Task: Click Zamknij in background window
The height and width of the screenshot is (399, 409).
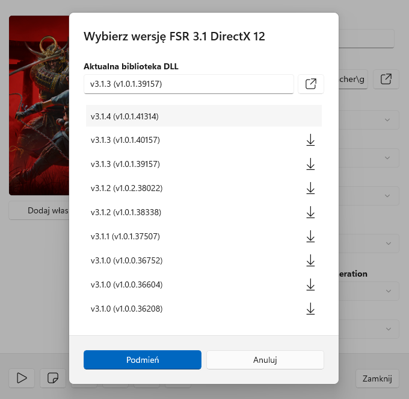Action: (x=377, y=379)
